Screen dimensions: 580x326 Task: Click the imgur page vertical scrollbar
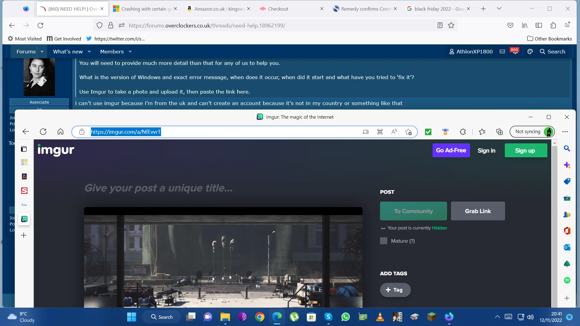click(554, 223)
